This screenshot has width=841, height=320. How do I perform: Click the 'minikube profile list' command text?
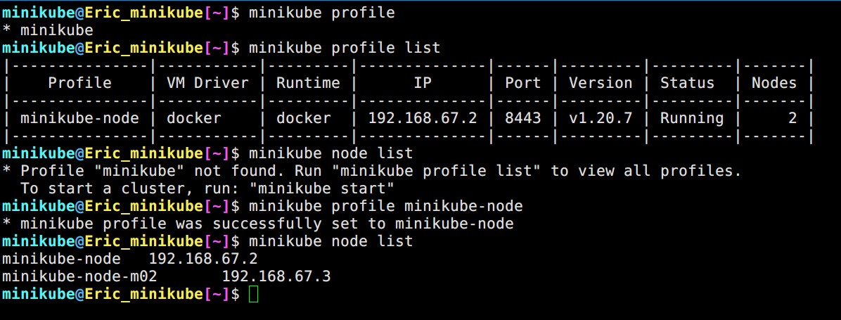click(x=345, y=48)
